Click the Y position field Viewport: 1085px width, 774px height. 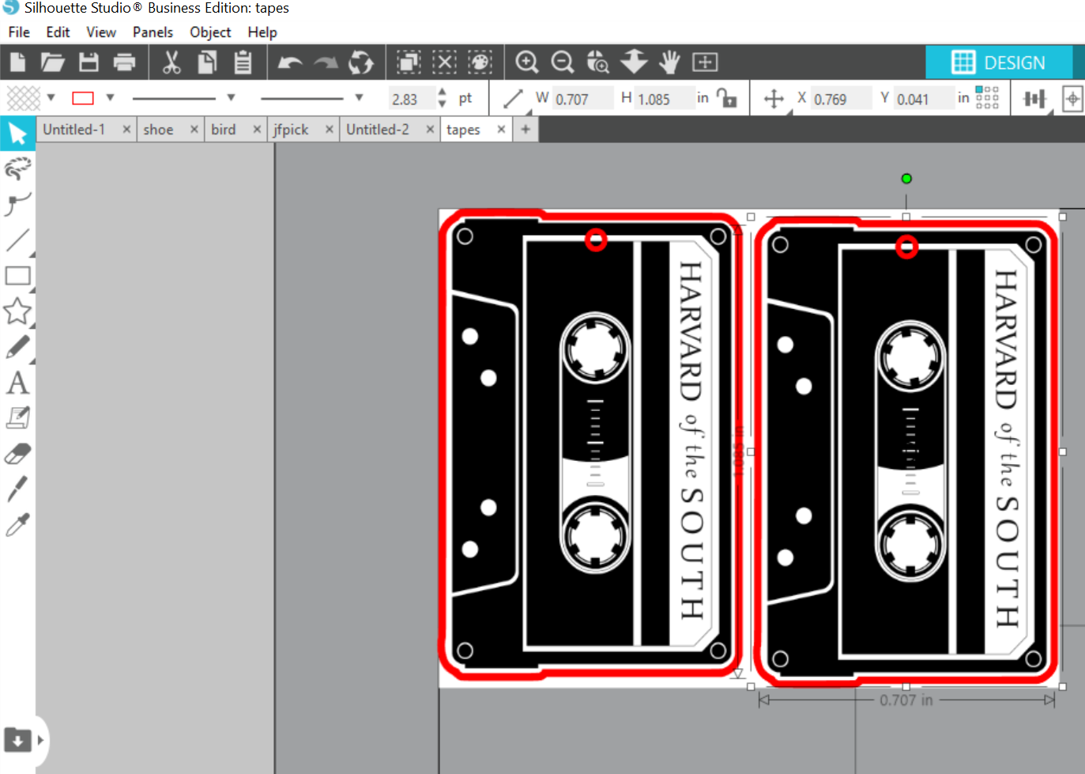click(924, 98)
